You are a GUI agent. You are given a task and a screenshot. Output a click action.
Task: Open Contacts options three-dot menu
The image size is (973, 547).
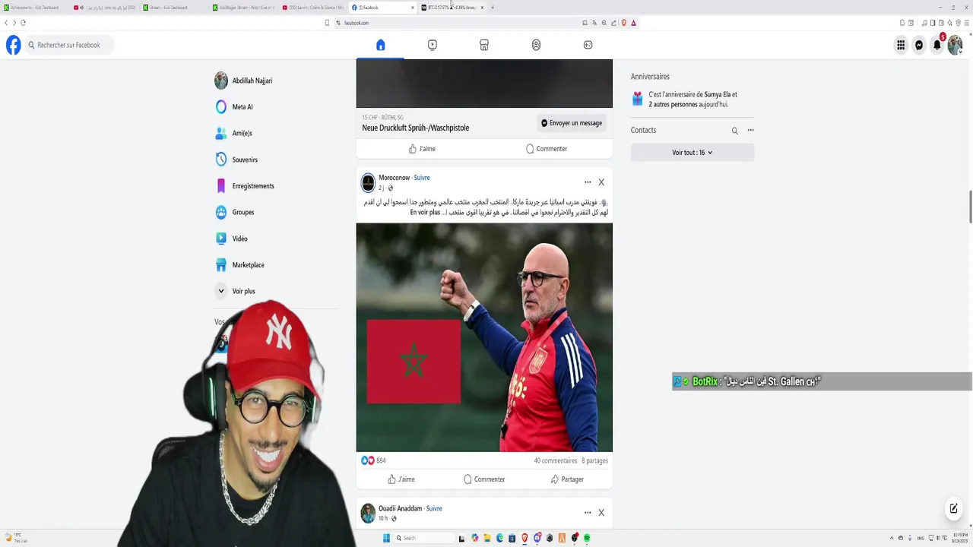[x=750, y=131]
